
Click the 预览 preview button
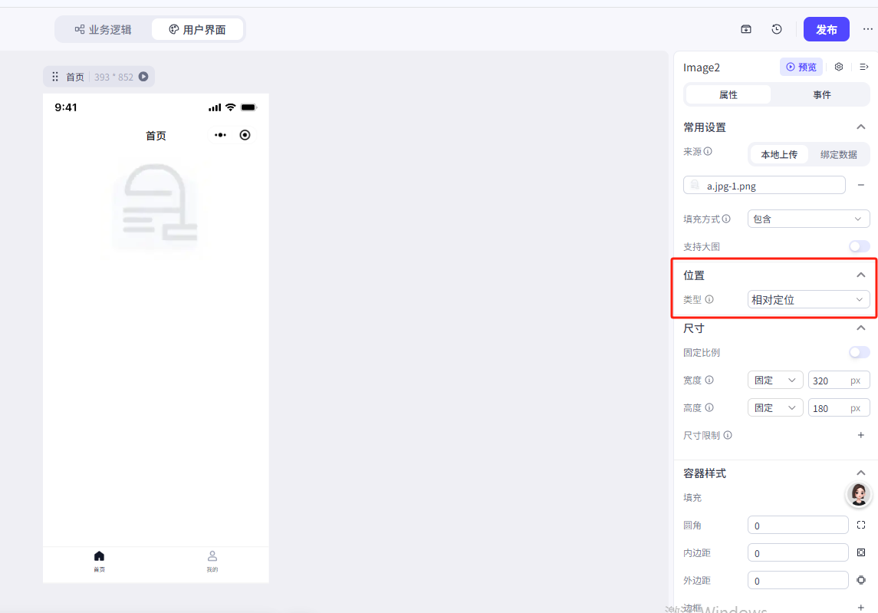point(801,67)
